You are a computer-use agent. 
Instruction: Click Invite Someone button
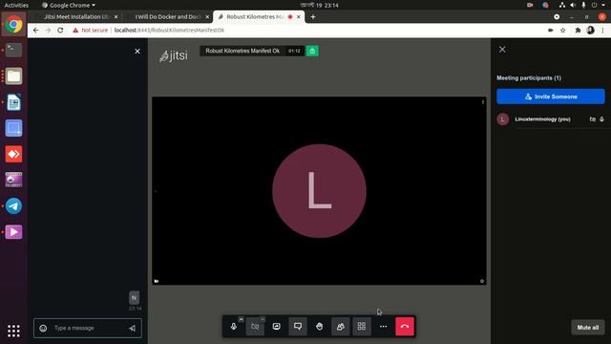[551, 97]
